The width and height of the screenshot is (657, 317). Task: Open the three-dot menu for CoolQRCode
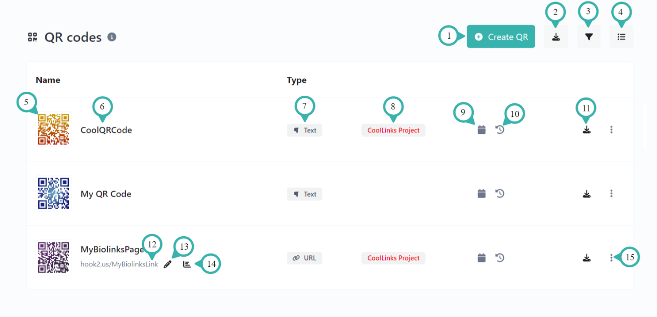pyautogui.click(x=611, y=129)
